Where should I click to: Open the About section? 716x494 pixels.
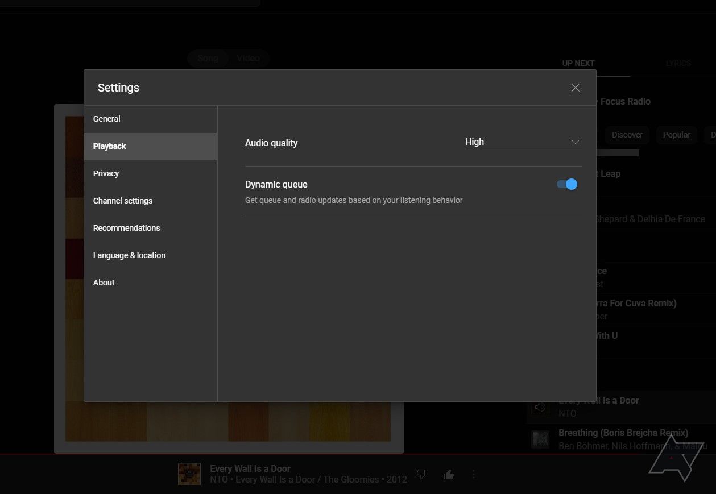click(151, 283)
